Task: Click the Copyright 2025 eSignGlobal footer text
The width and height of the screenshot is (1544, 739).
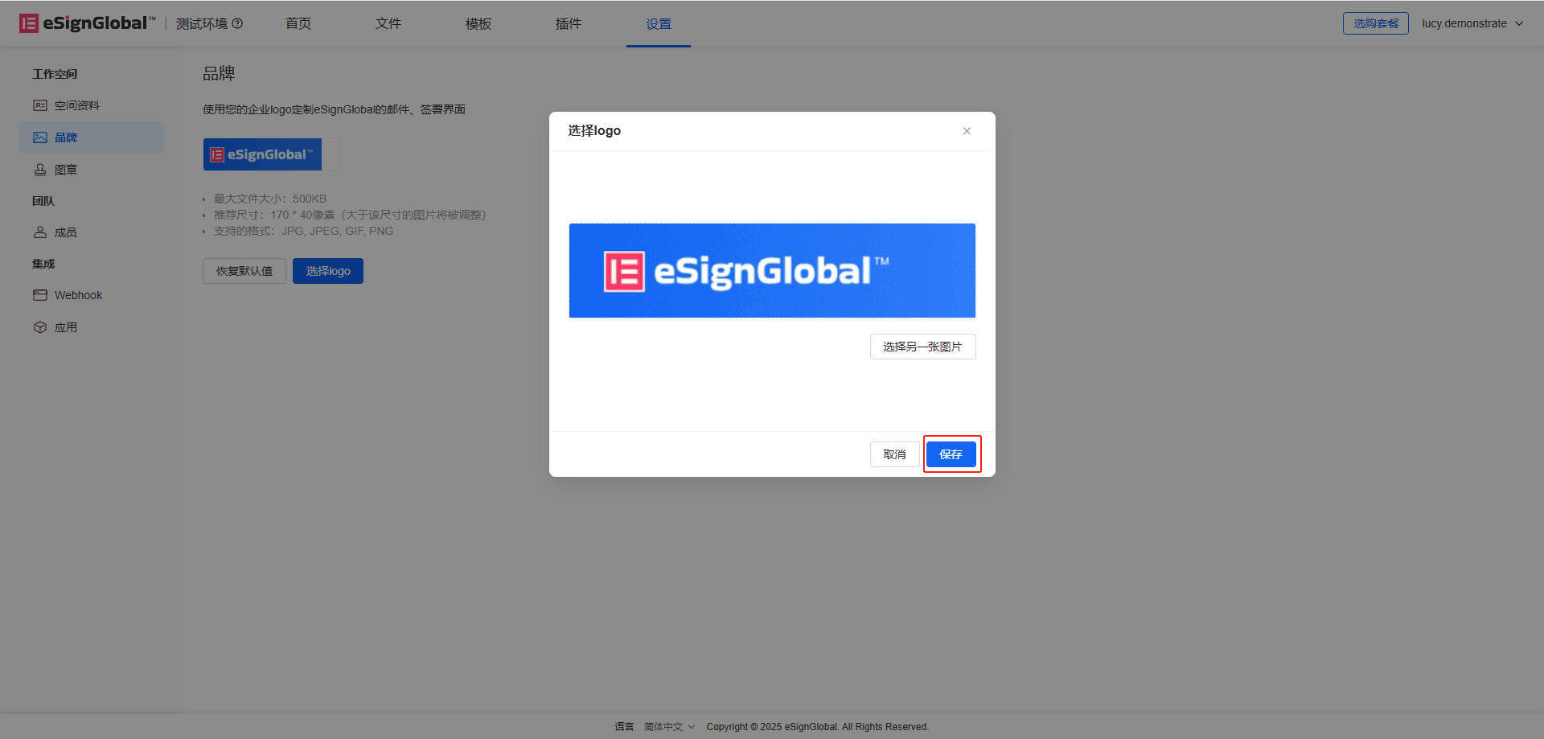Action: tap(817, 726)
